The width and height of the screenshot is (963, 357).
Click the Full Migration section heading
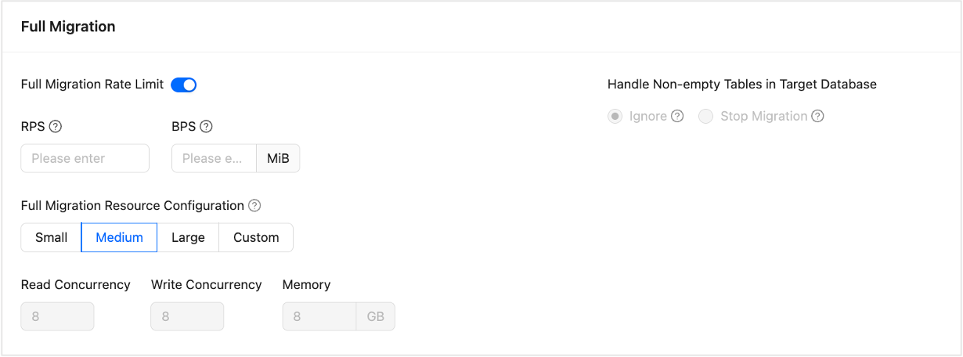[x=68, y=27]
